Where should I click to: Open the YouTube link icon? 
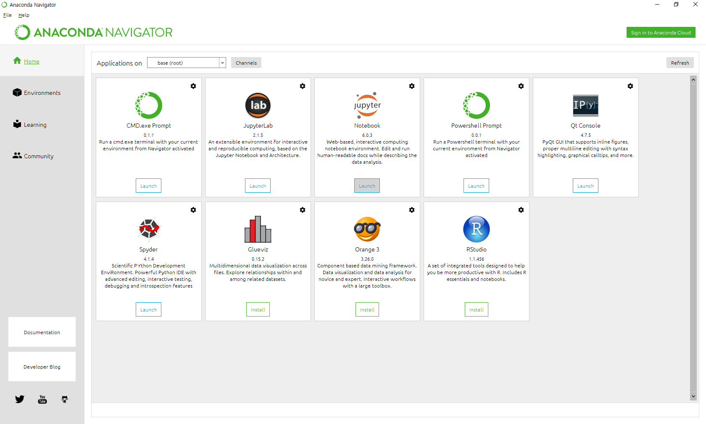pos(42,399)
